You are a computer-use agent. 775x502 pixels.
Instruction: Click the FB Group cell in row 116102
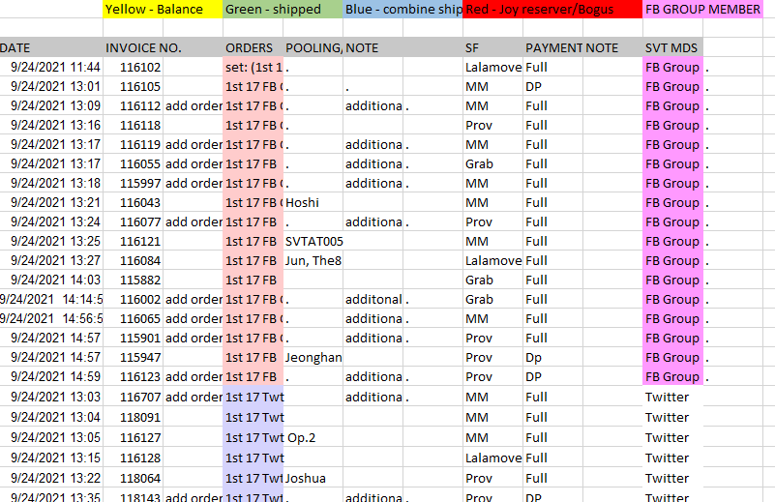[672, 67]
